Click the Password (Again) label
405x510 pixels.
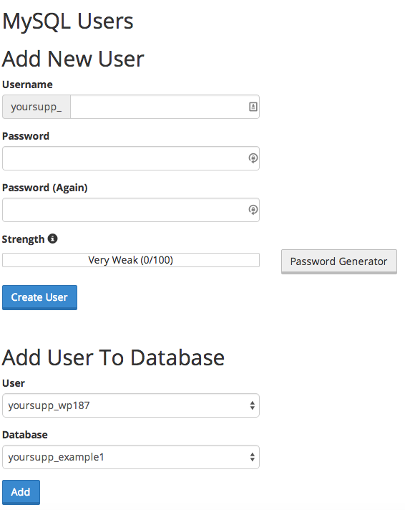(45, 188)
